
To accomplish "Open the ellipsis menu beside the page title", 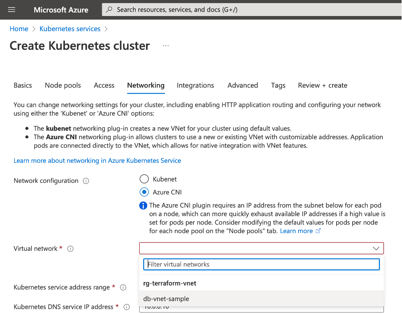I will [166, 46].
